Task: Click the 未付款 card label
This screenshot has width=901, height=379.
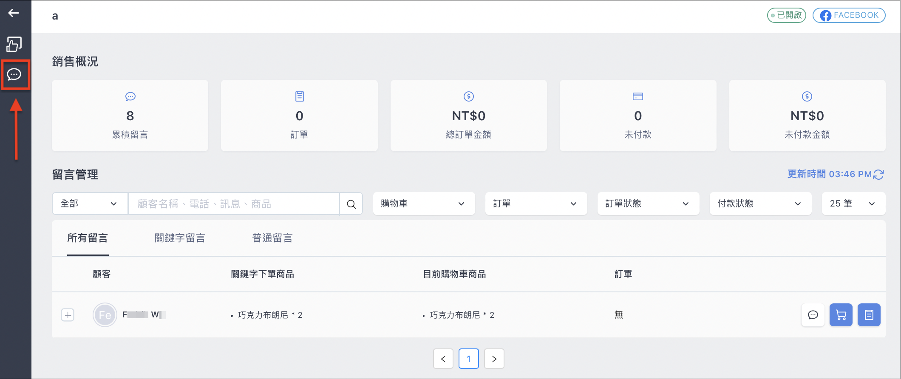Action: pos(638,135)
